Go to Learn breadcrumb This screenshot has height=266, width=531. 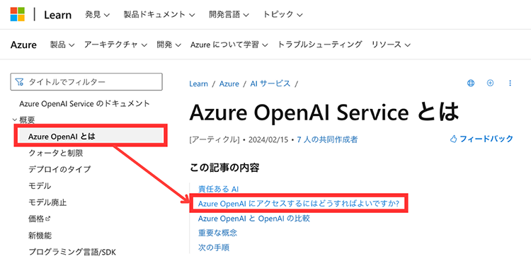tap(198, 83)
